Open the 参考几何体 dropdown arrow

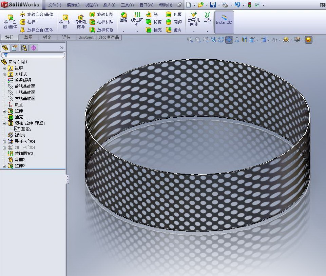194,31
